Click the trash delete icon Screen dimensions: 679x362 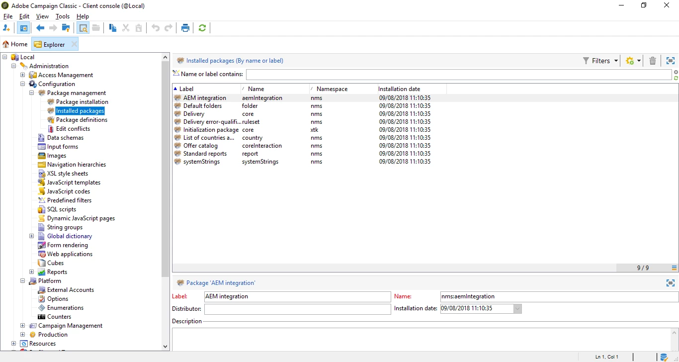[653, 61]
